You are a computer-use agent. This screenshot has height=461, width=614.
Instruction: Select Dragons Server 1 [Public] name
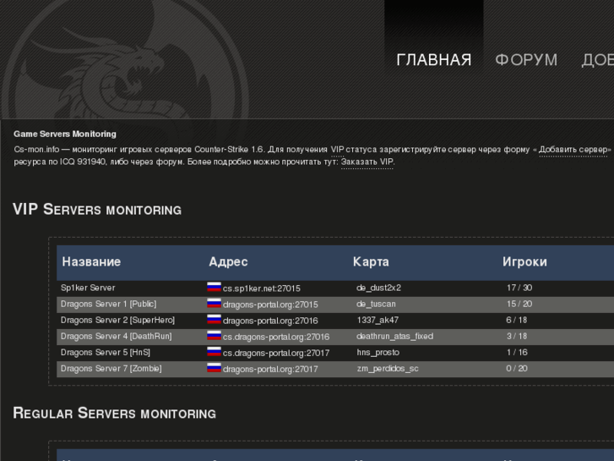pos(108,304)
